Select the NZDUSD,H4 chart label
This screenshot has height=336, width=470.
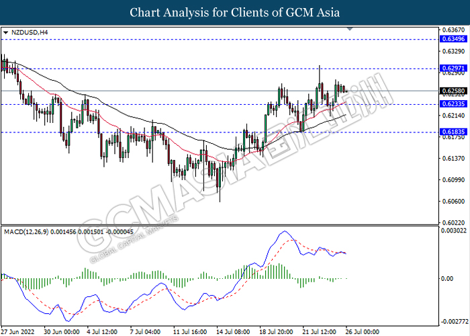pyautogui.click(x=30, y=32)
